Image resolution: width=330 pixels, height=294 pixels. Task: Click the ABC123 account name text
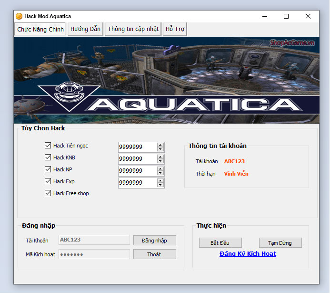click(234, 161)
